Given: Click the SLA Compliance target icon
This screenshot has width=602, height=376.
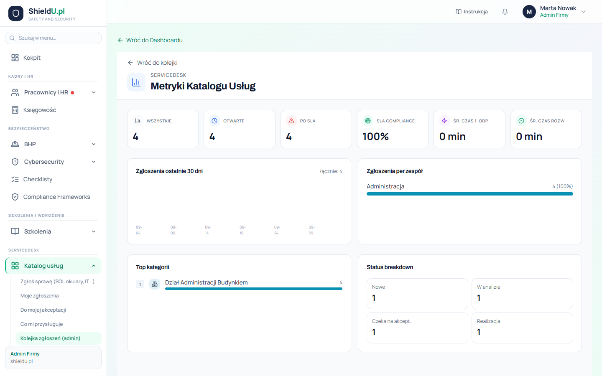Looking at the screenshot, I should coord(368,121).
